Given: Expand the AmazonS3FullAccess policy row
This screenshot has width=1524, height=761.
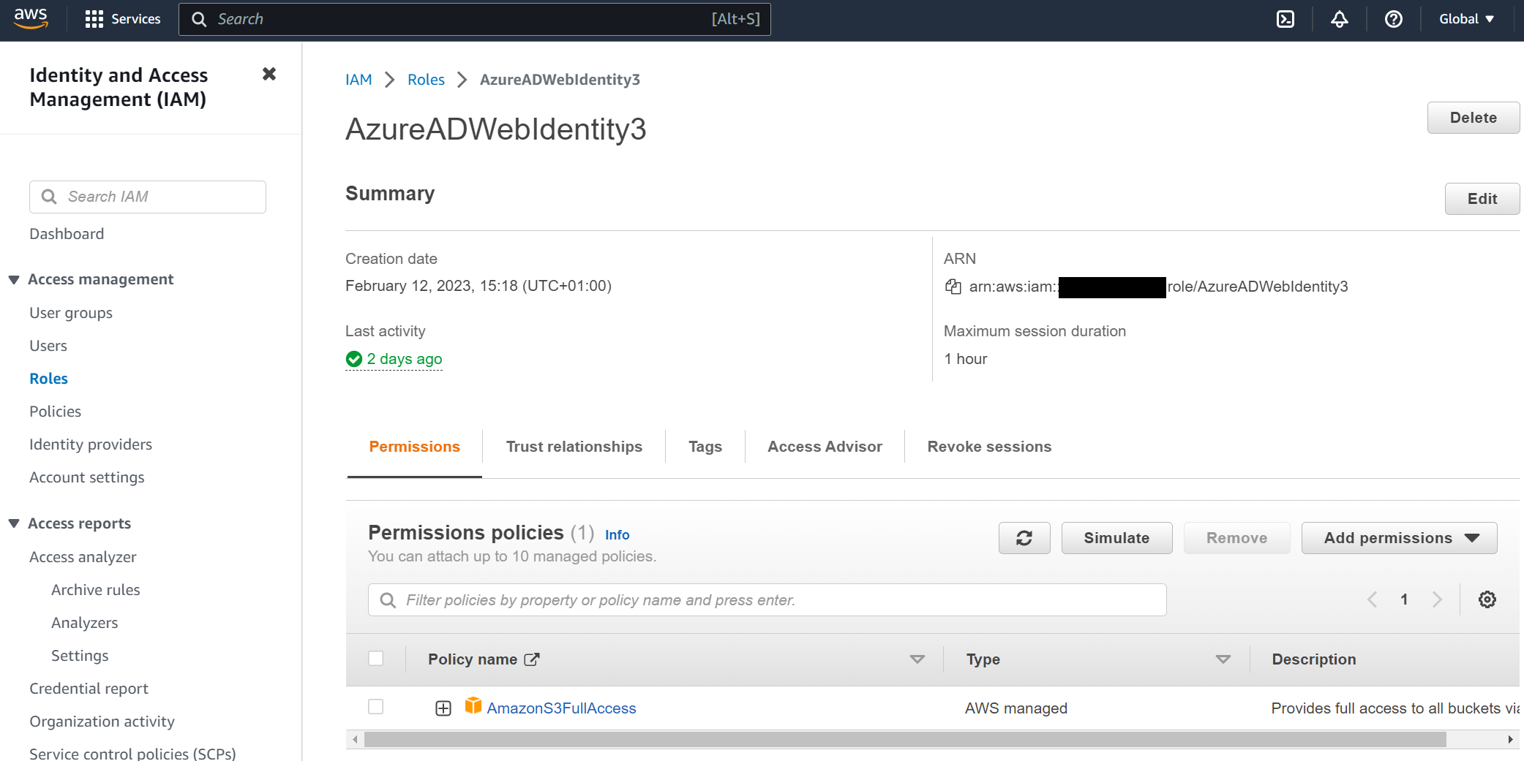Looking at the screenshot, I should 443,708.
